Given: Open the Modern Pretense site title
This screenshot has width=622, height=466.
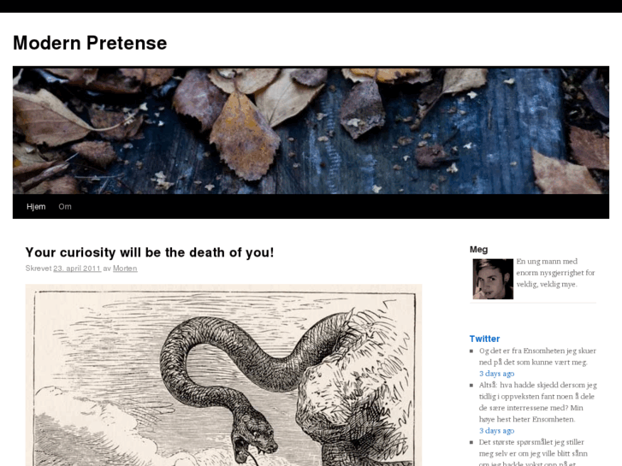Looking at the screenshot, I should (90, 43).
